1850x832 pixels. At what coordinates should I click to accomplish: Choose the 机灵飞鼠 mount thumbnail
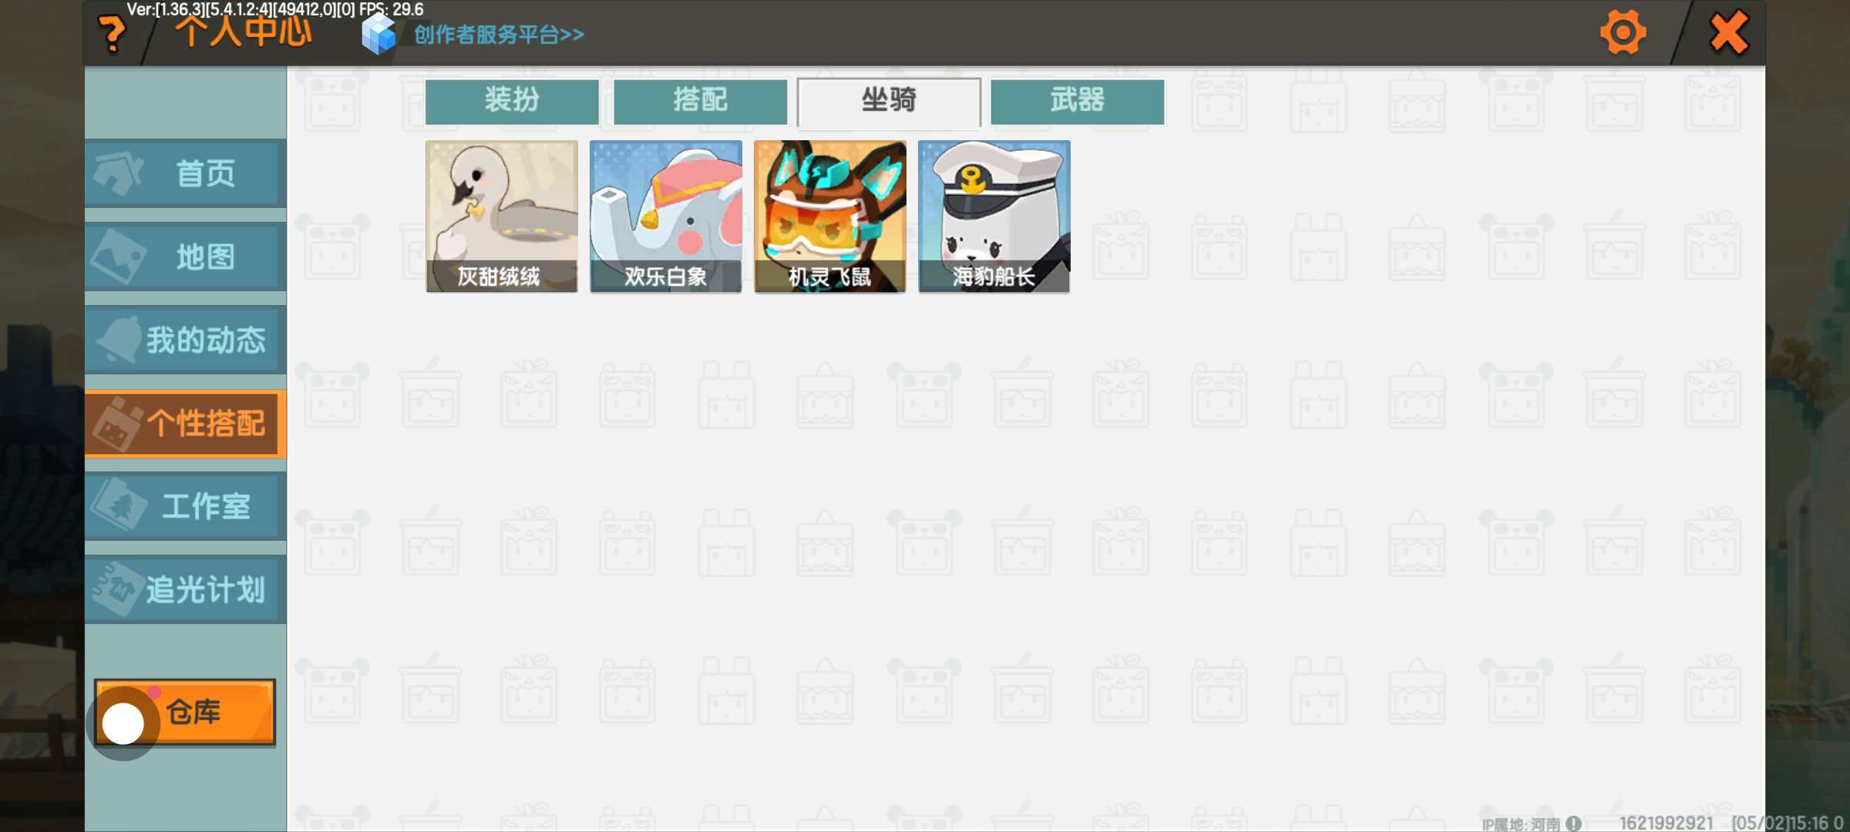(x=829, y=216)
